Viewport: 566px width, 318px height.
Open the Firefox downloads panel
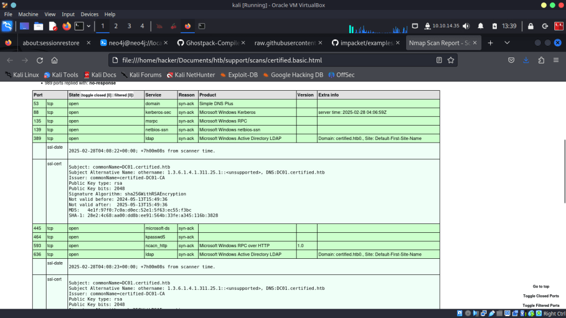[x=526, y=60]
